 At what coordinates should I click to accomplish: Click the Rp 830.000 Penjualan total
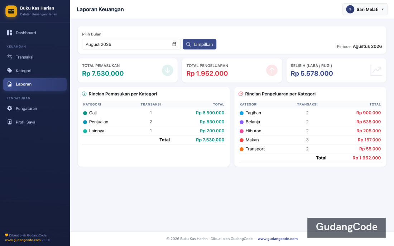pos(212,122)
